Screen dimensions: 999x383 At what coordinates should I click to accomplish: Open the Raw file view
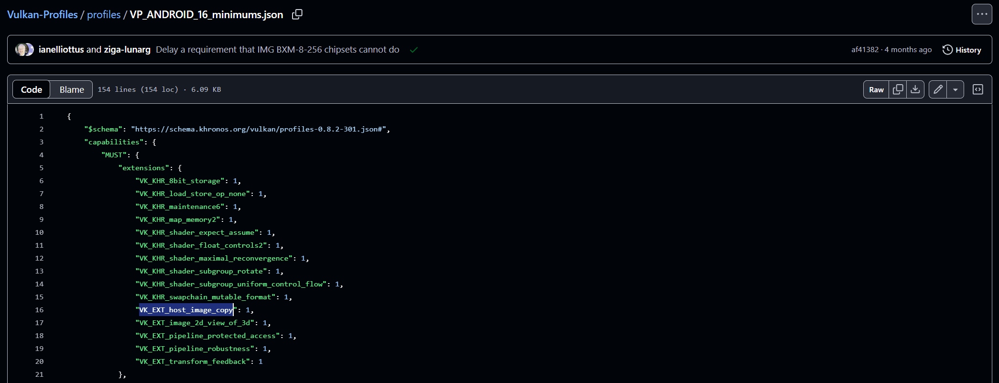[876, 89]
